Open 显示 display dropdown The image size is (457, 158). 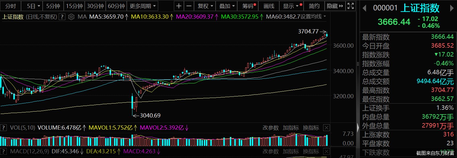[x=292, y=6]
